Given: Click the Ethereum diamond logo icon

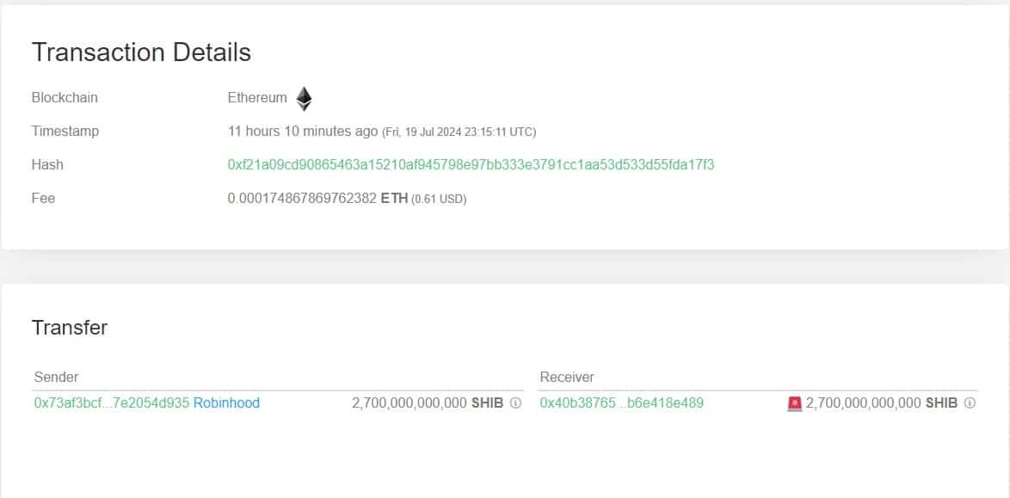Looking at the screenshot, I should coord(304,99).
